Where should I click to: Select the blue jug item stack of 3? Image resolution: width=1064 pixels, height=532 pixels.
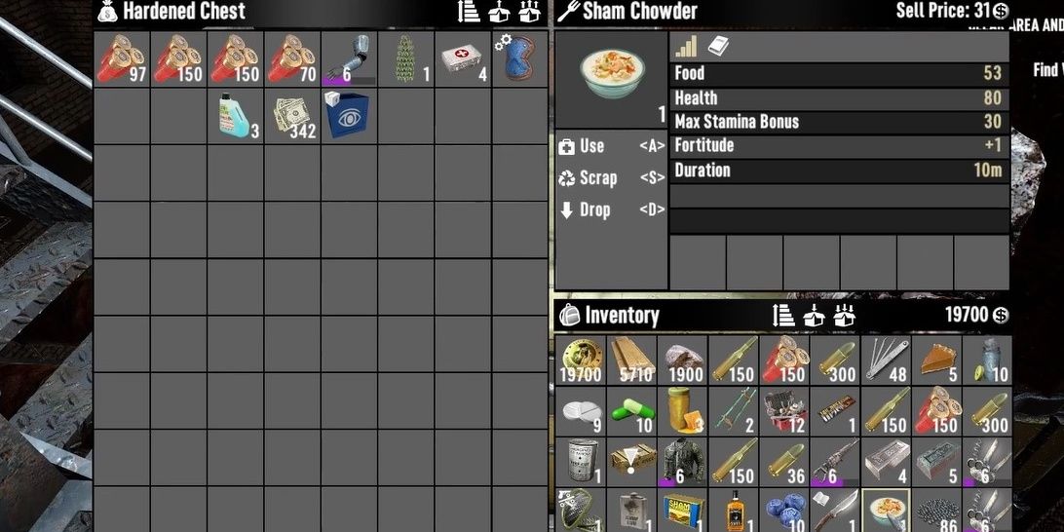point(236,116)
